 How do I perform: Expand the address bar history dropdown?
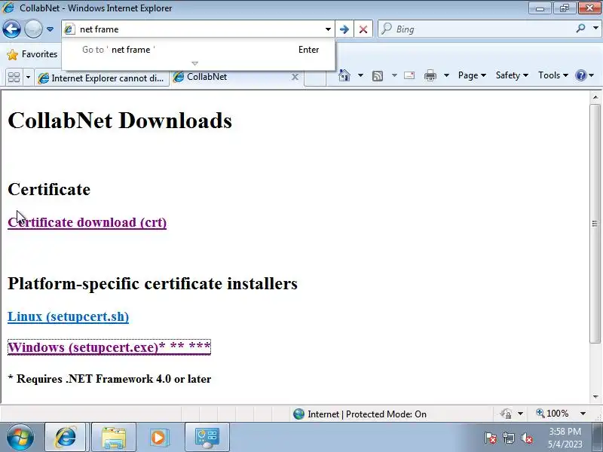coord(328,29)
